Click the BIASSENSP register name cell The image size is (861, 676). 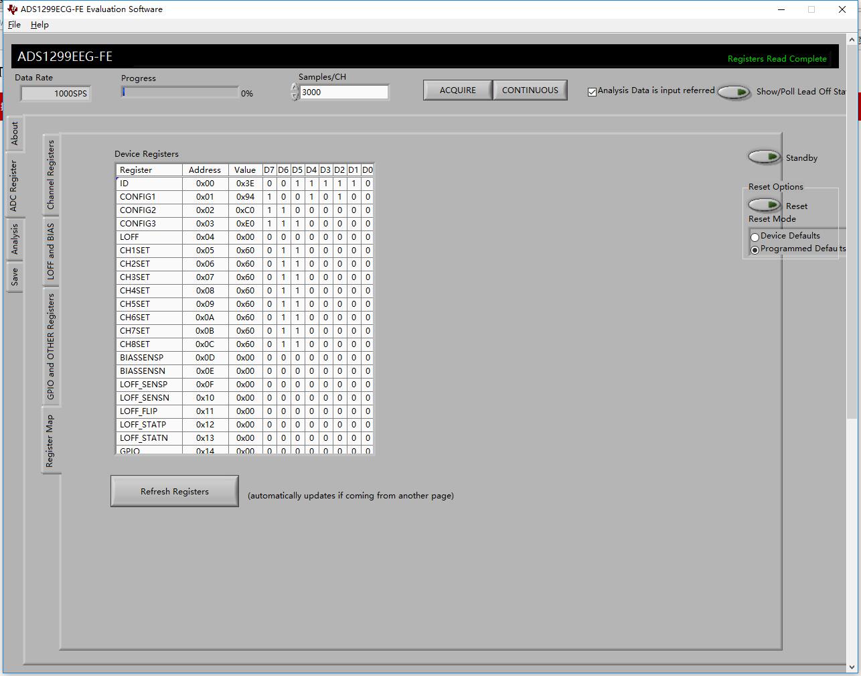tap(149, 357)
